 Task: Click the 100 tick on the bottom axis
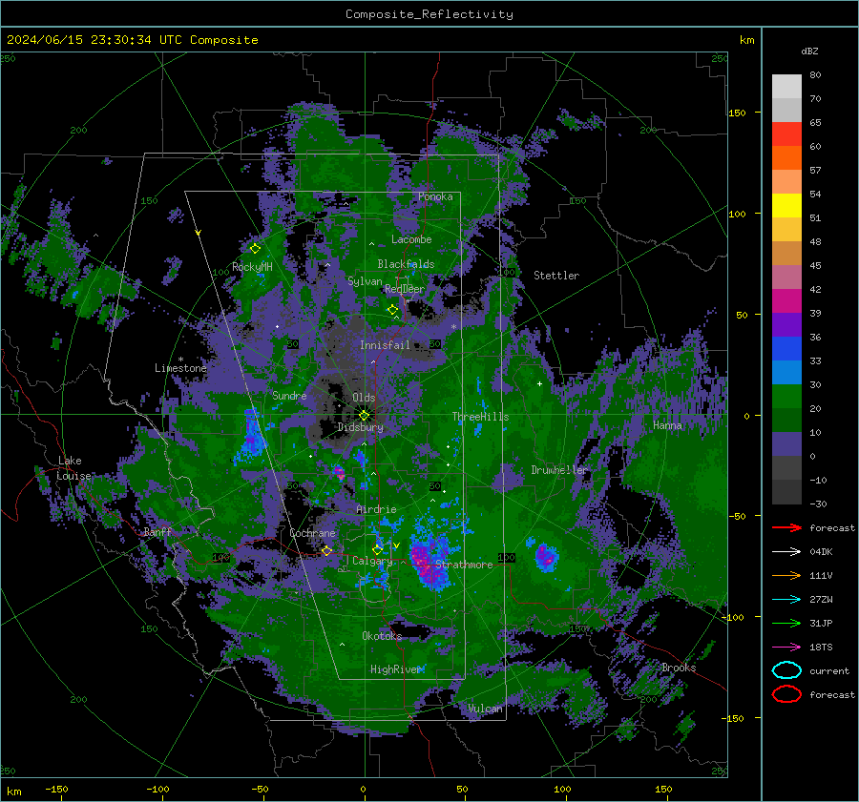[x=562, y=789]
